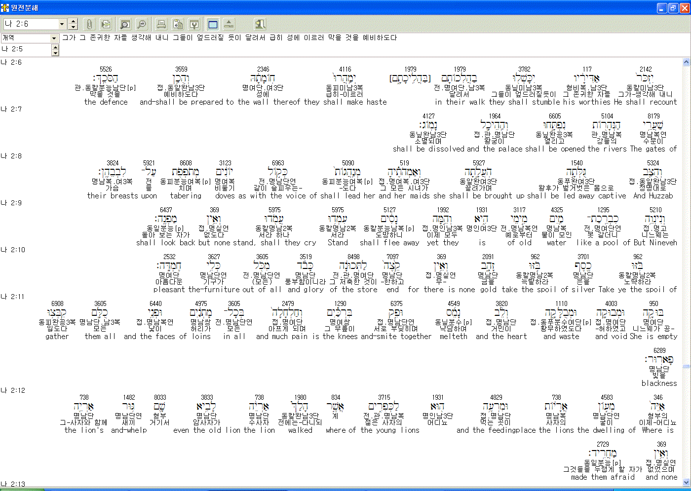Click the verse label 나 2:11
The height and width of the screenshot is (491, 691).
[x=13, y=297]
